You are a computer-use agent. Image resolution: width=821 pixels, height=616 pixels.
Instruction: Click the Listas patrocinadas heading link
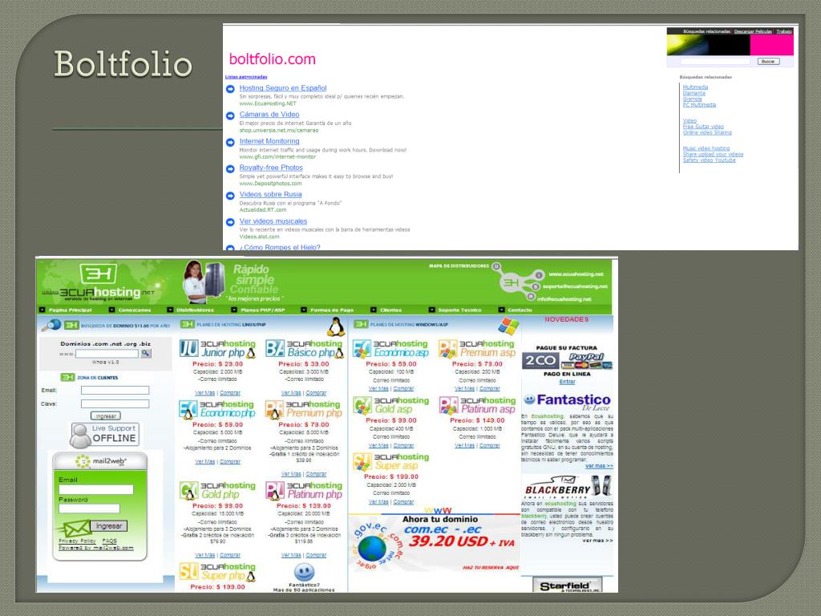click(x=246, y=77)
